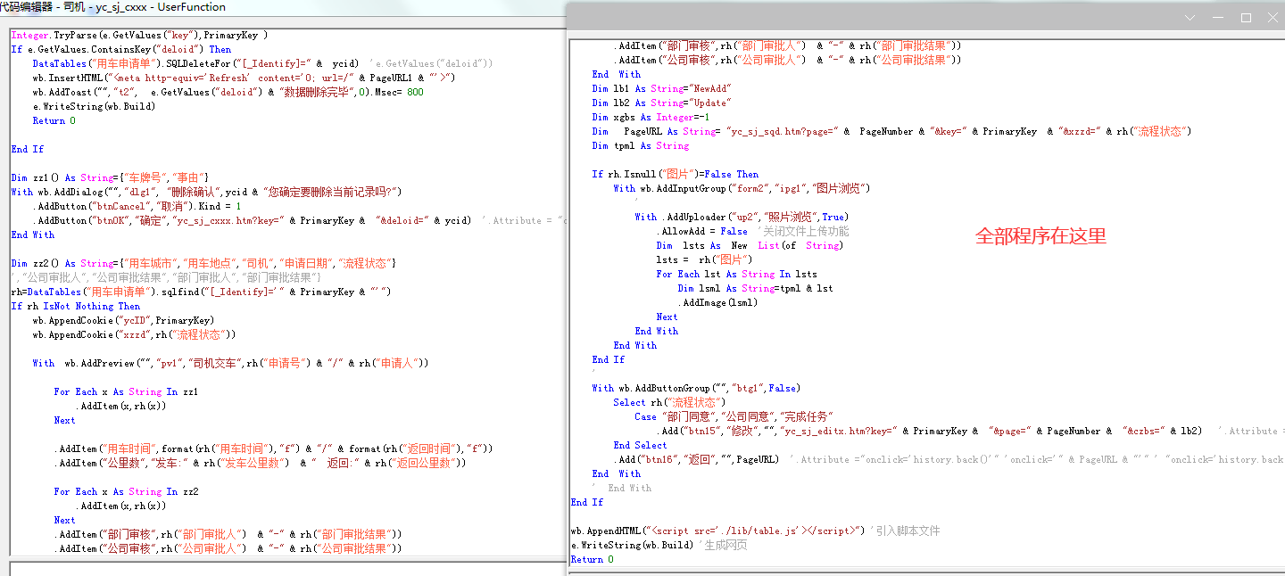
Task: Click 'e.WriteString(wb.Build)' in the right window
Action: coord(633,545)
